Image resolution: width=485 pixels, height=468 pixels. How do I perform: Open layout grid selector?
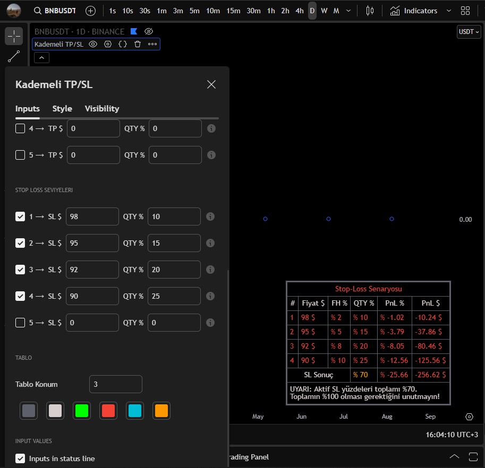click(465, 11)
